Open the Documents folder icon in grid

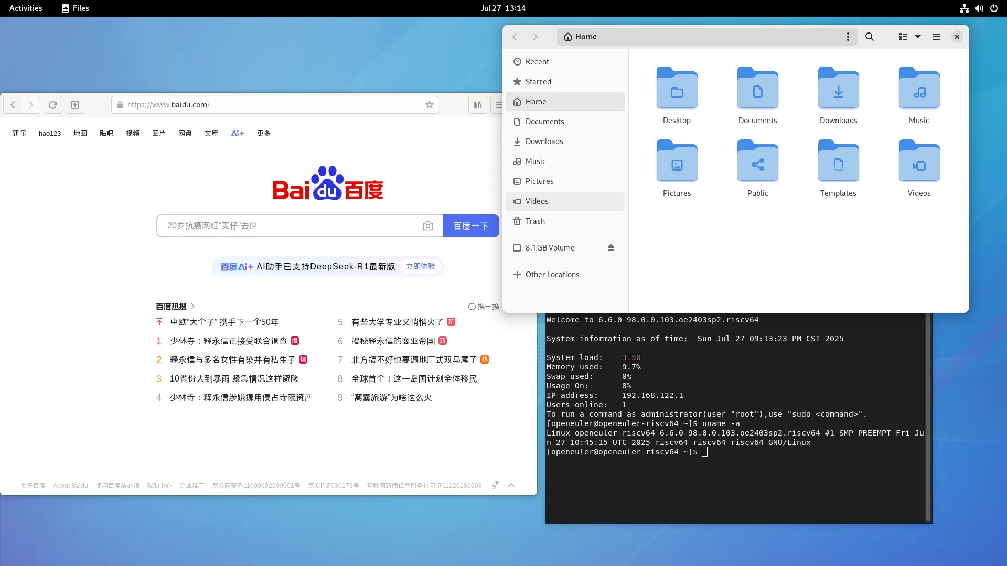click(757, 88)
